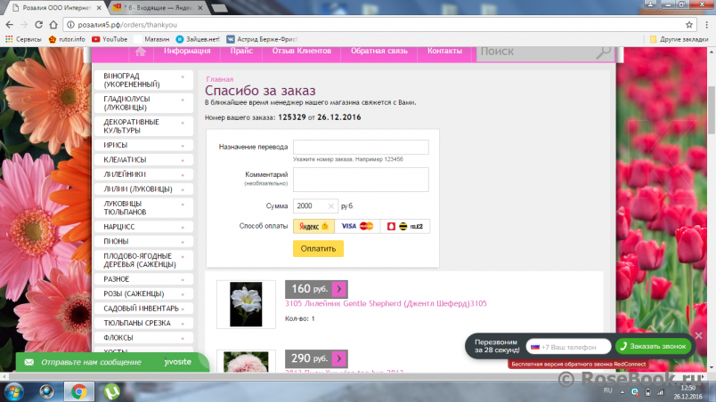Click the browser back arrow
Screen dimensions: 716x402
(x=10, y=25)
